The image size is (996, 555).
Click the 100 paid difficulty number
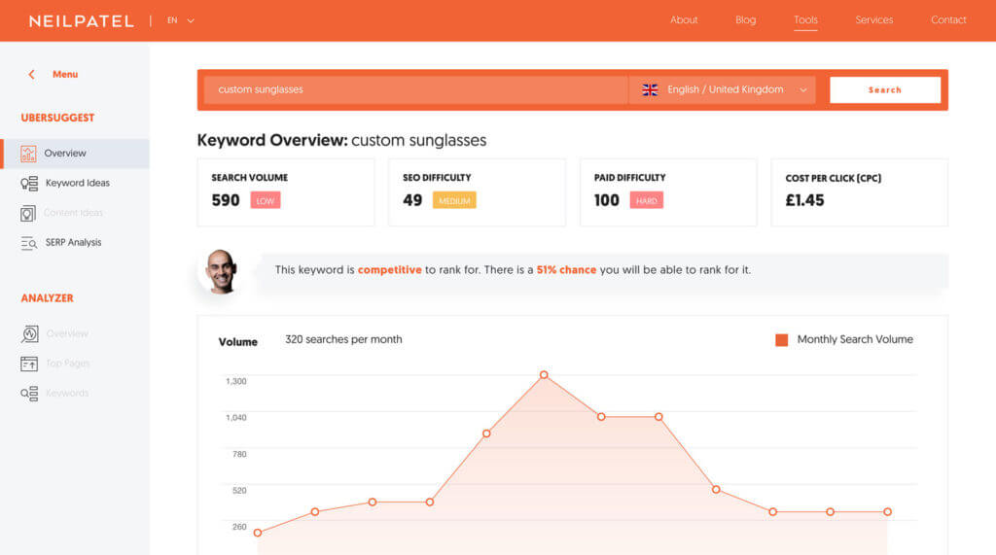[x=607, y=200]
